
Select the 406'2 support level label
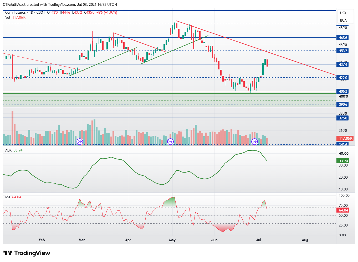342,91
